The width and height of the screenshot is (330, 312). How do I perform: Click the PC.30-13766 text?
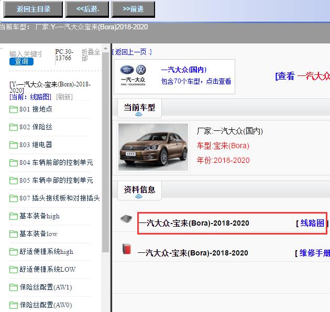(x=64, y=54)
